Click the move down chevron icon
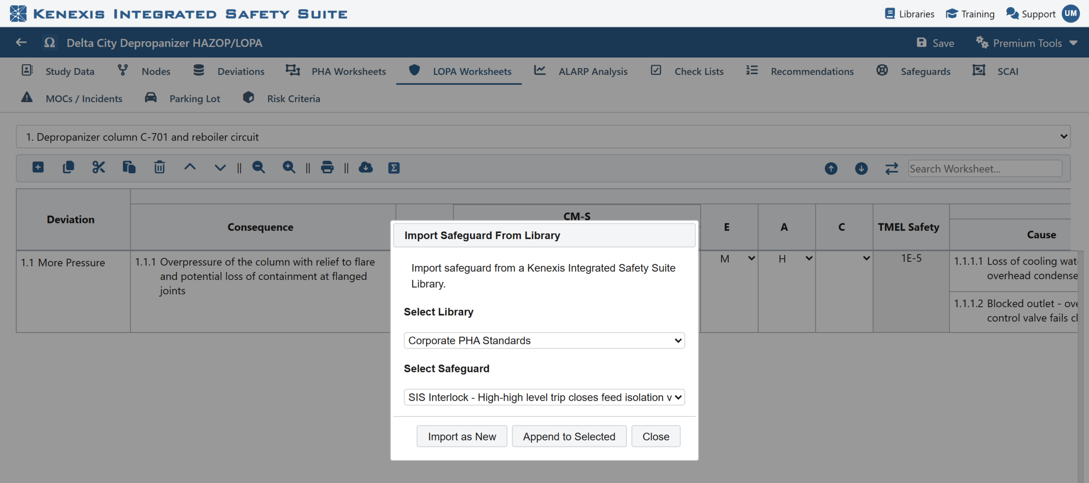Screen dimensions: 1089x483 tap(220, 168)
